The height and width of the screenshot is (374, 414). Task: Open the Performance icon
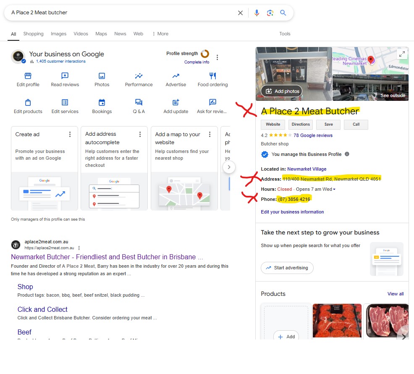[x=139, y=76]
